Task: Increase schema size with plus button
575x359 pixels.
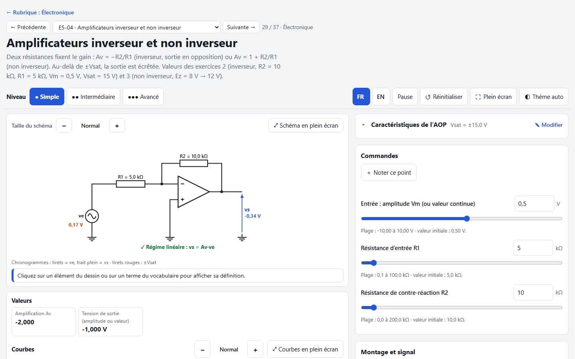Action: coord(117,125)
